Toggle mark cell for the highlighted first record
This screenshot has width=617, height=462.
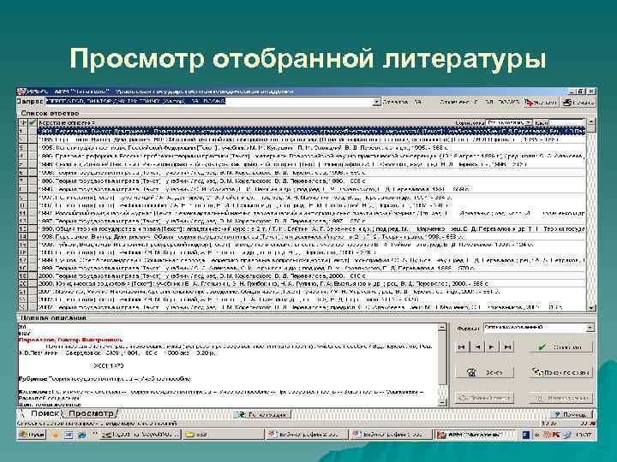click(x=33, y=131)
